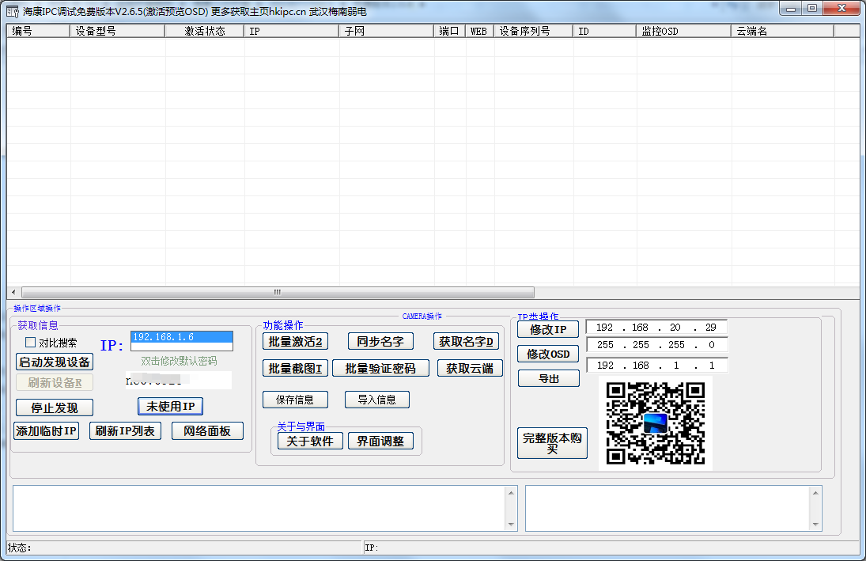Click the 界面调整 button
The width and height of the screenshot is (866, 561).
point(380,441)
